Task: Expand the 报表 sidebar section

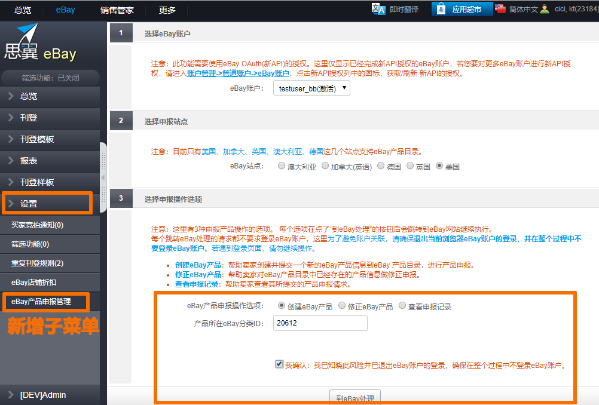Action: point(50,161)
